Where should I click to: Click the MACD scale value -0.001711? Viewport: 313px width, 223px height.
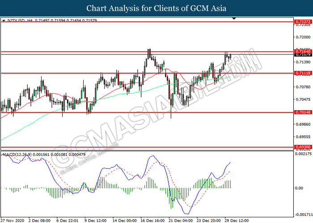tap(304, 215)
